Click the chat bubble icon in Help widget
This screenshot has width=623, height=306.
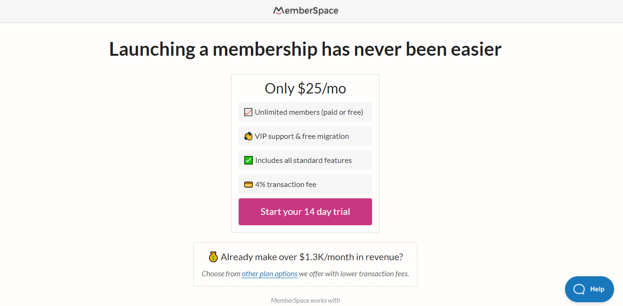click(579, 289)
